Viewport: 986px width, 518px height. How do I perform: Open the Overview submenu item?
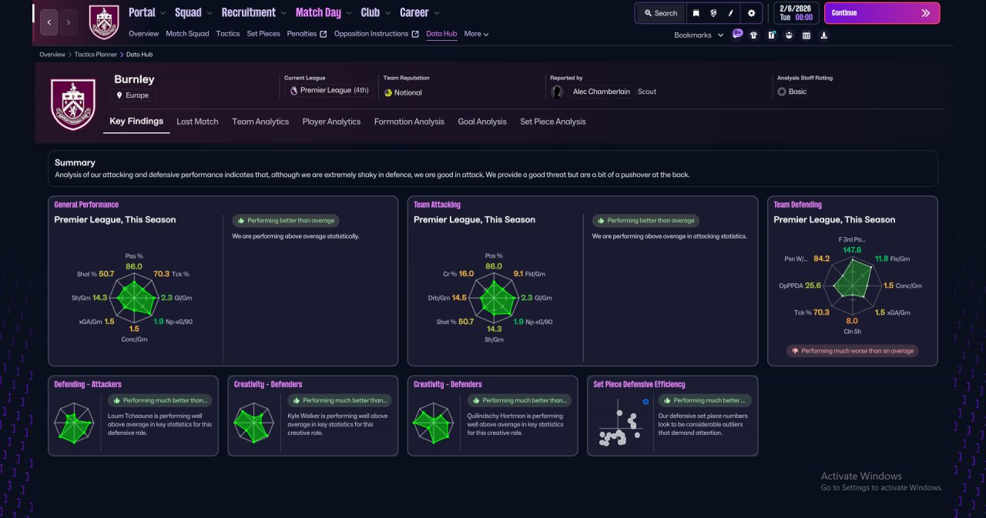coord(143,34)
